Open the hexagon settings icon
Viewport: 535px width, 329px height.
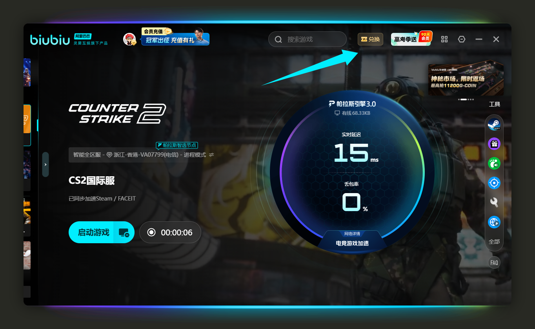click(462, 39)
